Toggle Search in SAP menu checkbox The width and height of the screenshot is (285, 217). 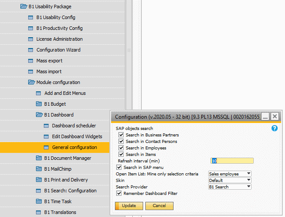coord(119,167)
